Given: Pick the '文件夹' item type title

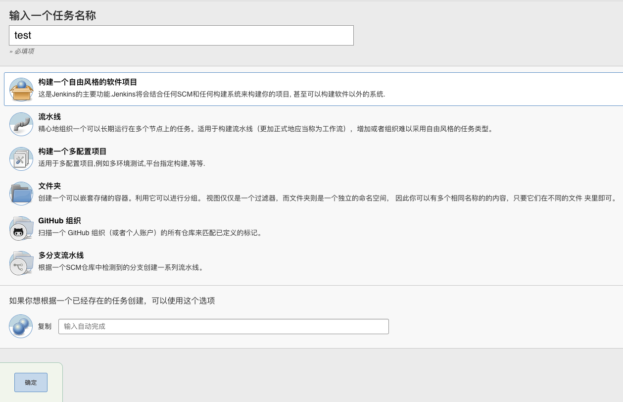Looking at the screenshot, I should pos(49,186).
